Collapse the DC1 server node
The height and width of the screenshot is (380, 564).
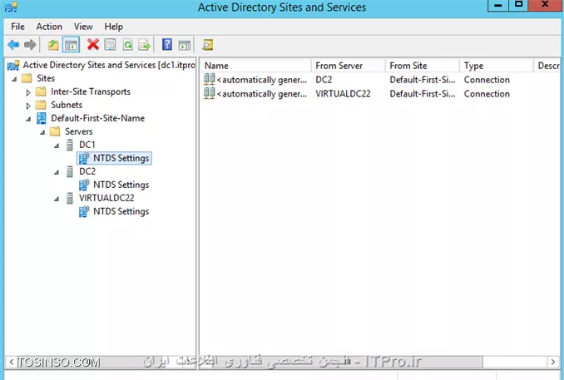click(57, 146)
